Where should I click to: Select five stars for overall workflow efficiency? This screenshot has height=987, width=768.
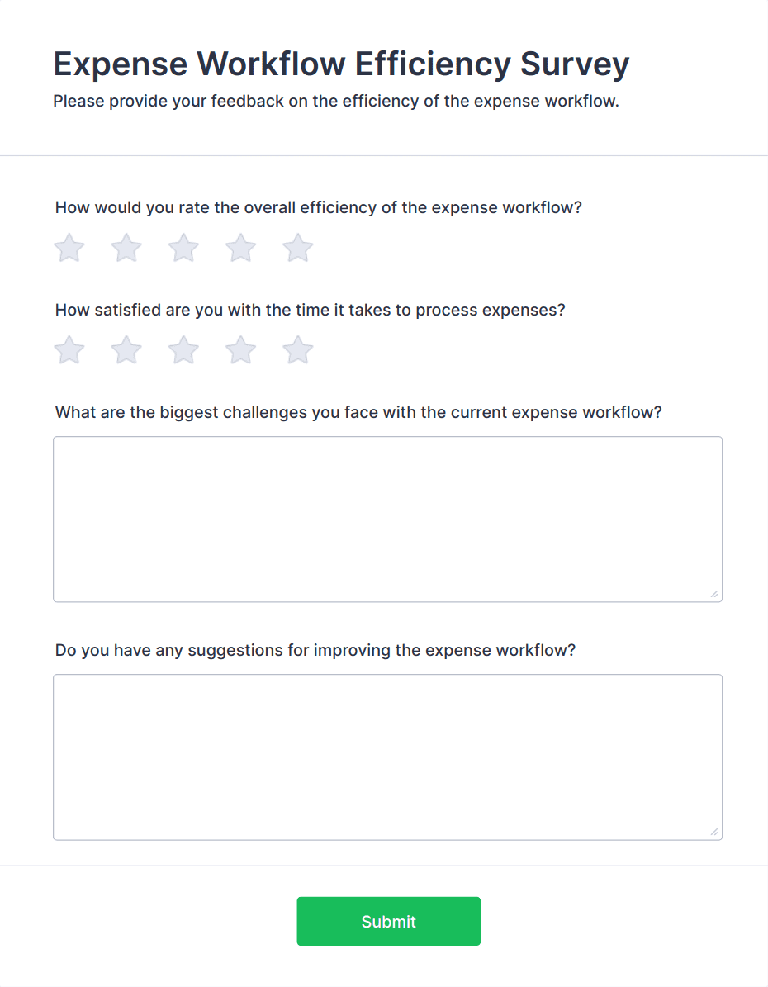click(296, 247)
